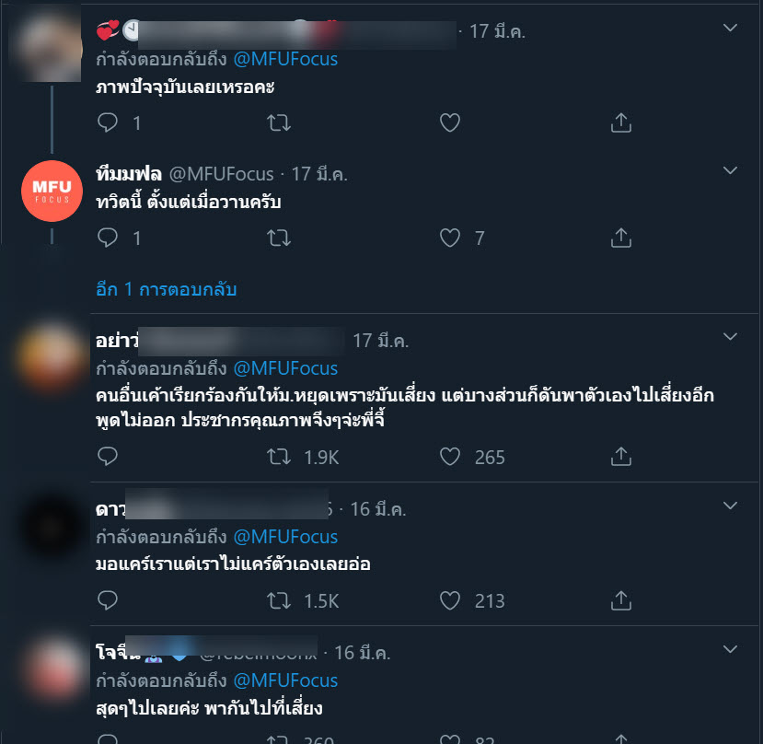The width and height of the screenshot is (763, 744).
Task: Open ทีมมฟล display name link
Action: point(129,173)
